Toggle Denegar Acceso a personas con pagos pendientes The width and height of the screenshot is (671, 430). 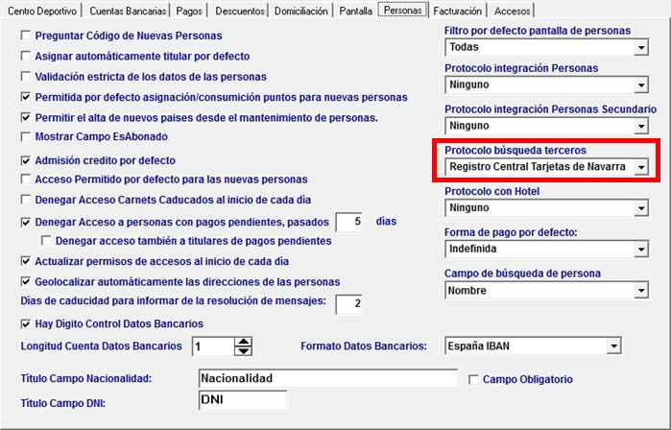click(26, 222)
